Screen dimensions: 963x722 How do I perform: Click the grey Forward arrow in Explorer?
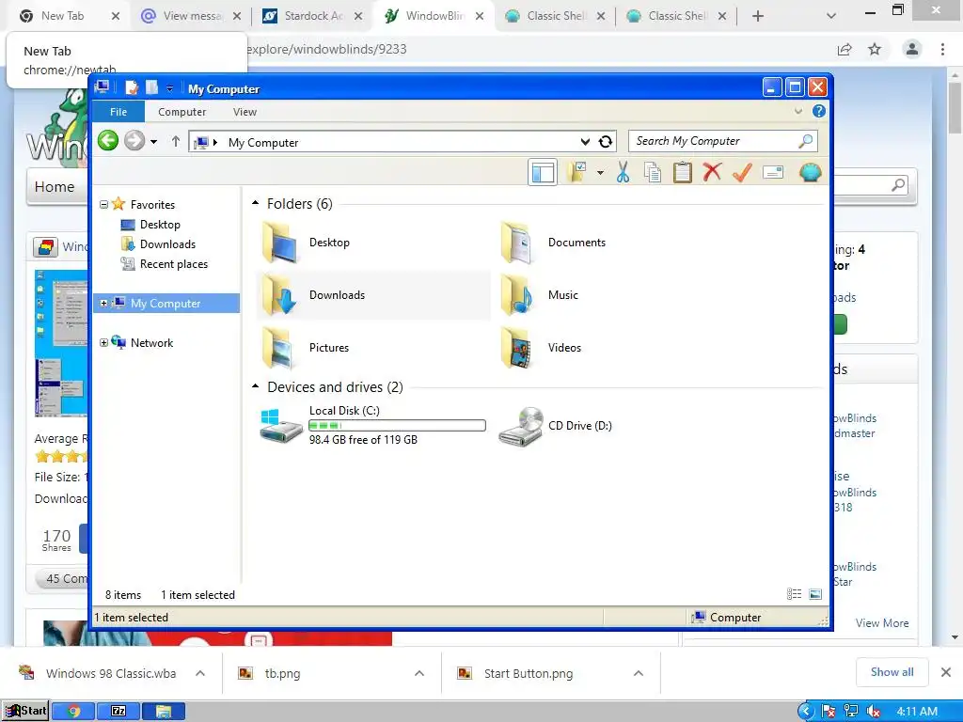pyautogui.click(x=134, y=141)
